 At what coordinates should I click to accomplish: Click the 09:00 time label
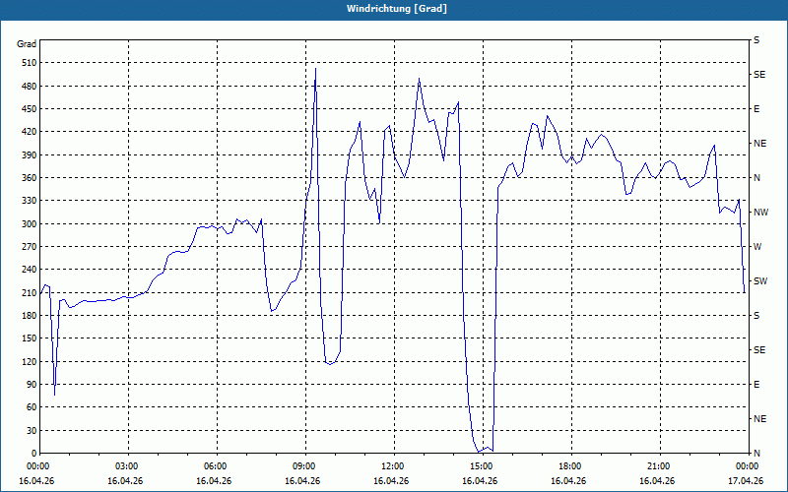[302, 466]
